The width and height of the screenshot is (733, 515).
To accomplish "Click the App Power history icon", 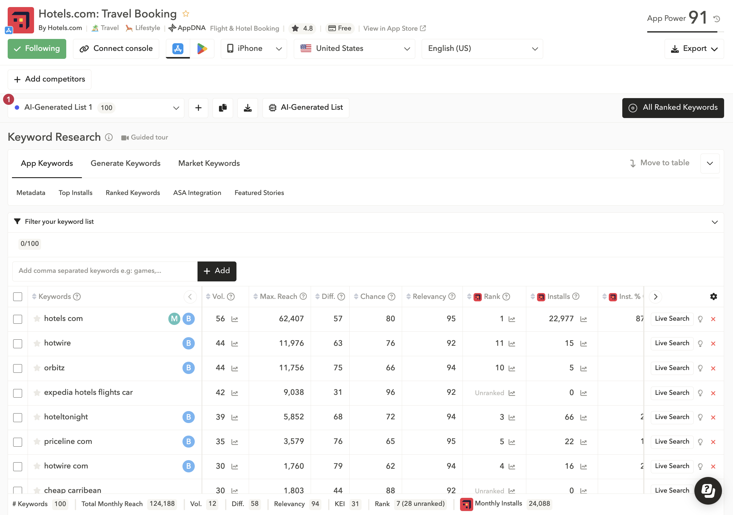I will (x=717, y=19).
